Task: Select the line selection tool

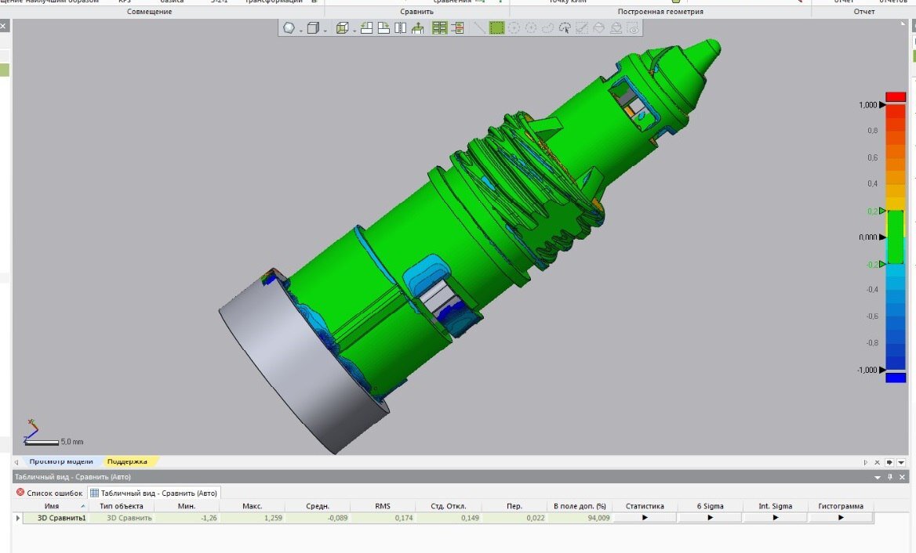Action: (479, 27)
